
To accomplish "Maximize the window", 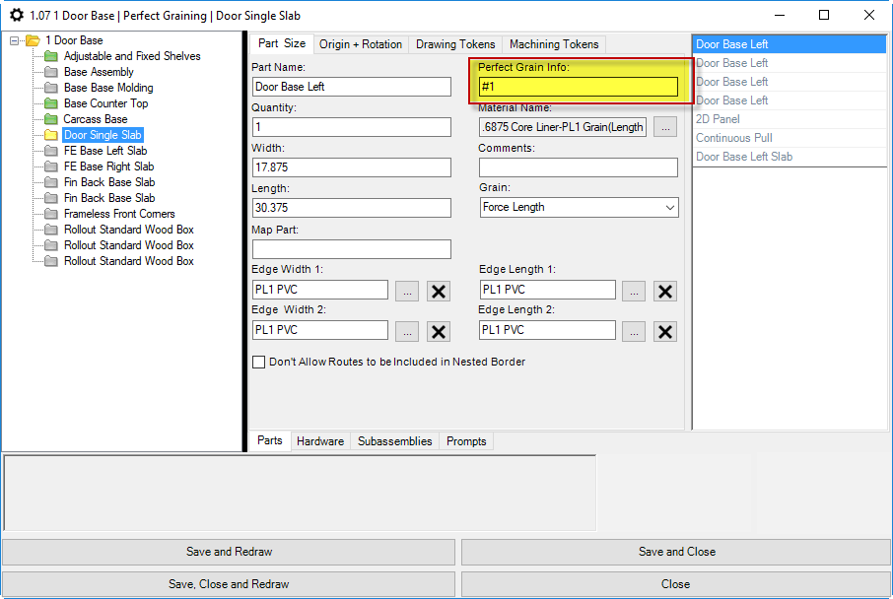I will click(x=824, y=15).
